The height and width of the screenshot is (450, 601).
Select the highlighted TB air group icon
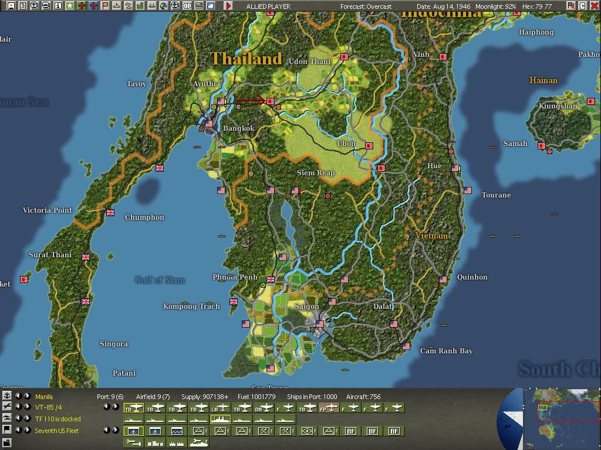pyautogui.click(x=133, y=408)
